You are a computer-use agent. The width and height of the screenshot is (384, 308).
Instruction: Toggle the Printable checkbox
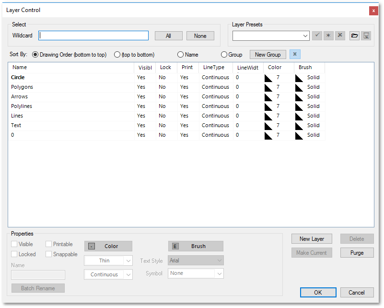(49, 244)
